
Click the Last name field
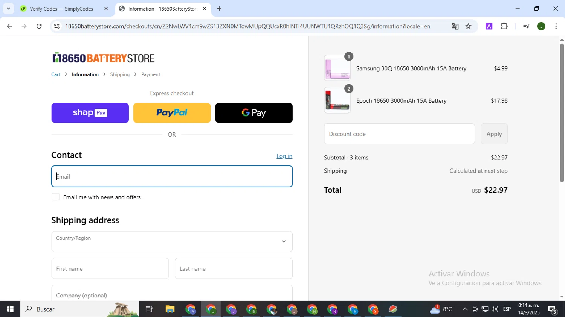pyautogui.click(x=234, y=268)
